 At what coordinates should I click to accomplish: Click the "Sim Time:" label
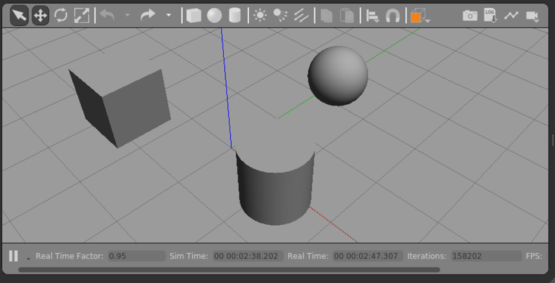[189, 256]
